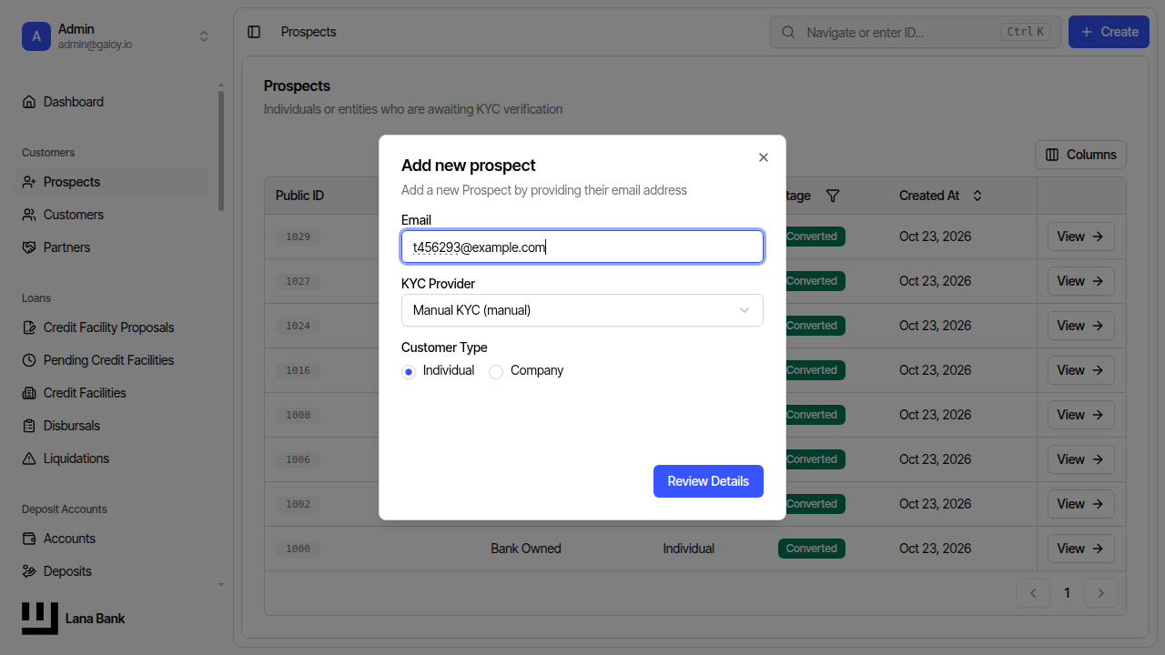Click public ID 1027 cell
Image resolution: width=1165 pixels, height=655 pixels.
tap(298, 281)
